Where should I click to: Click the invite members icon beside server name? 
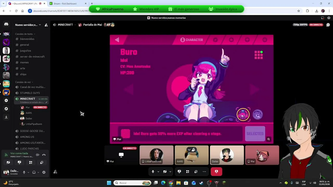(x=46, y=25)
